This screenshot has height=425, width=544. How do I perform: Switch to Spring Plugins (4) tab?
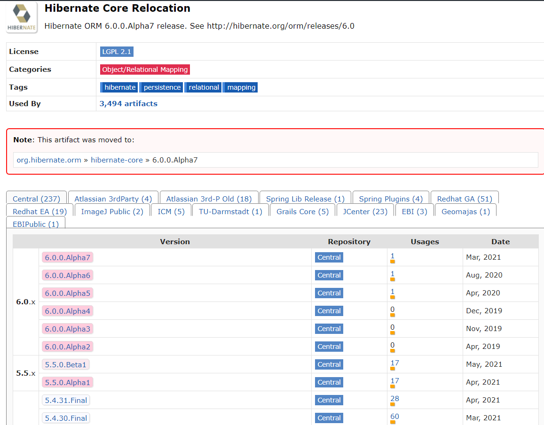(391, 199)
